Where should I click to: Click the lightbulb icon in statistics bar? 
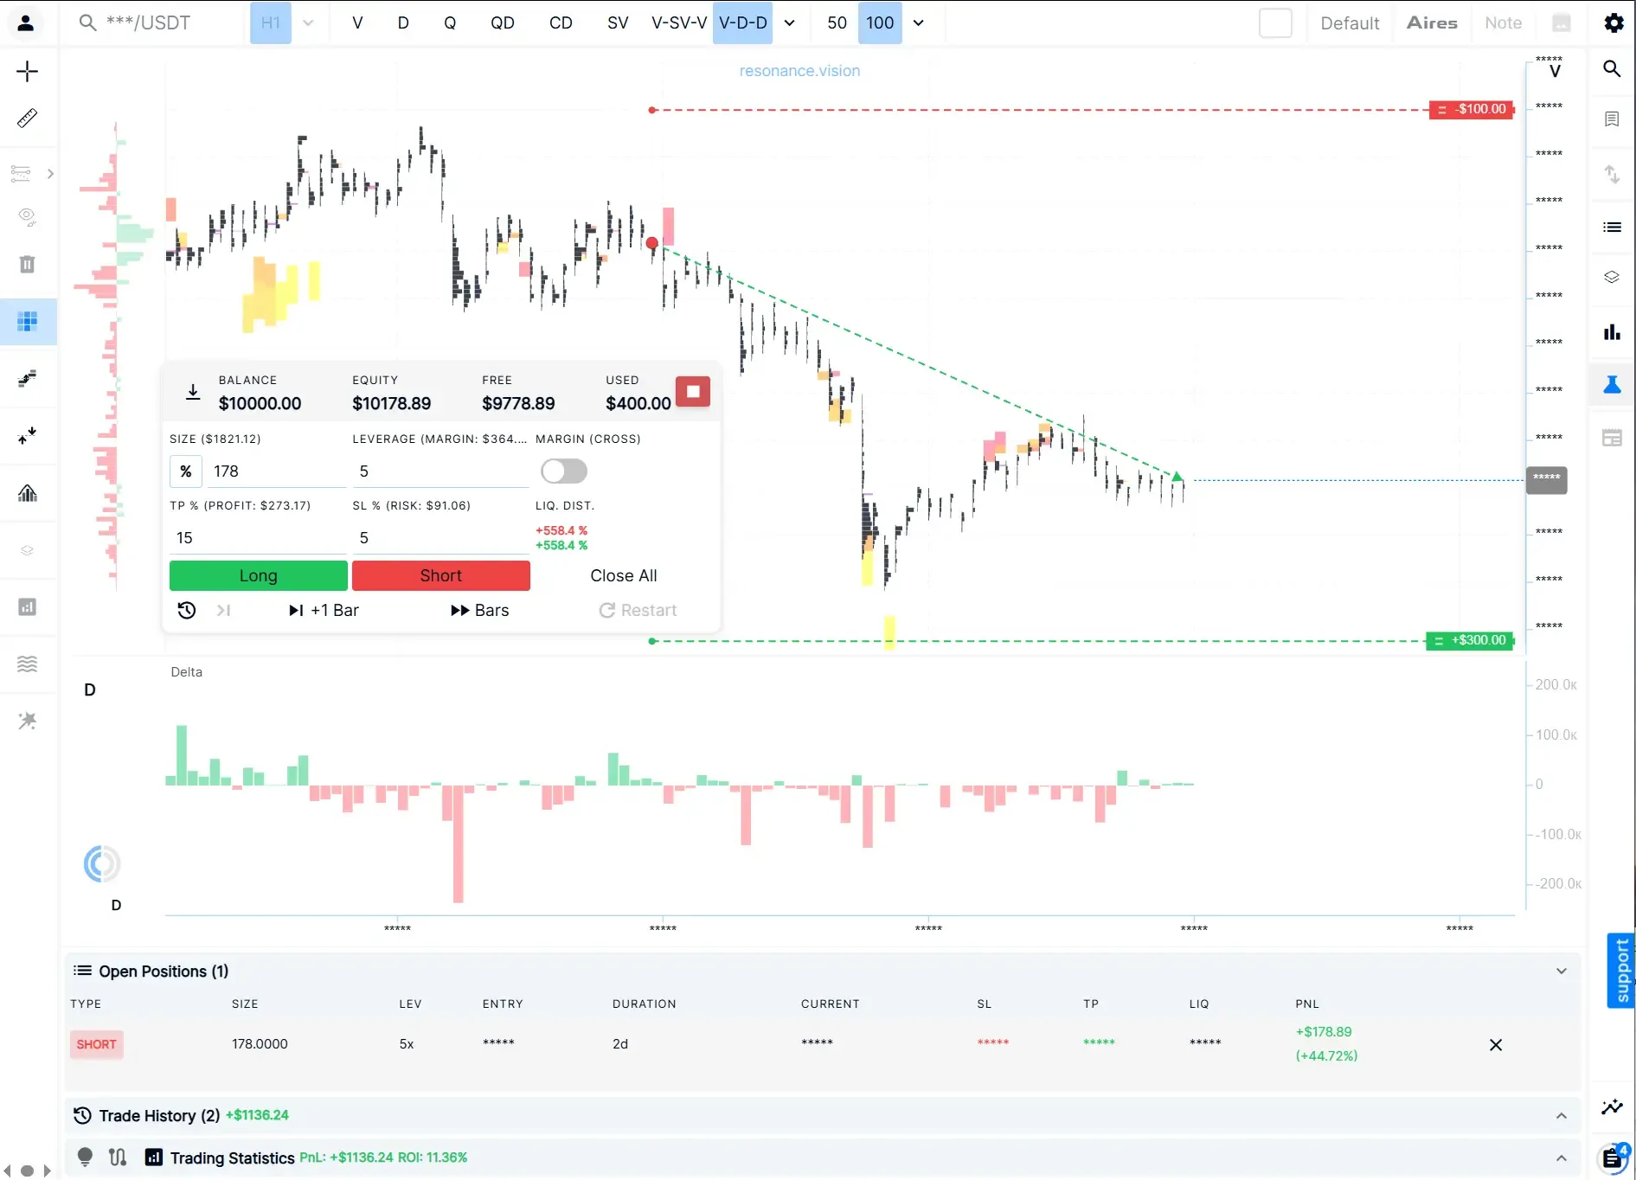(x=85, y=1157)
